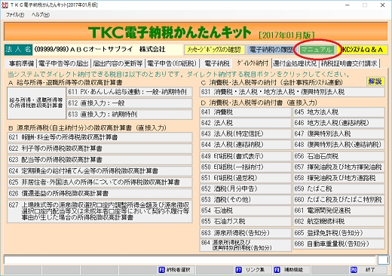The width and height of the screenshot is (392, 276).
Task: Select 625 非居住者・外国法人の所得 button
Action: 100,182
